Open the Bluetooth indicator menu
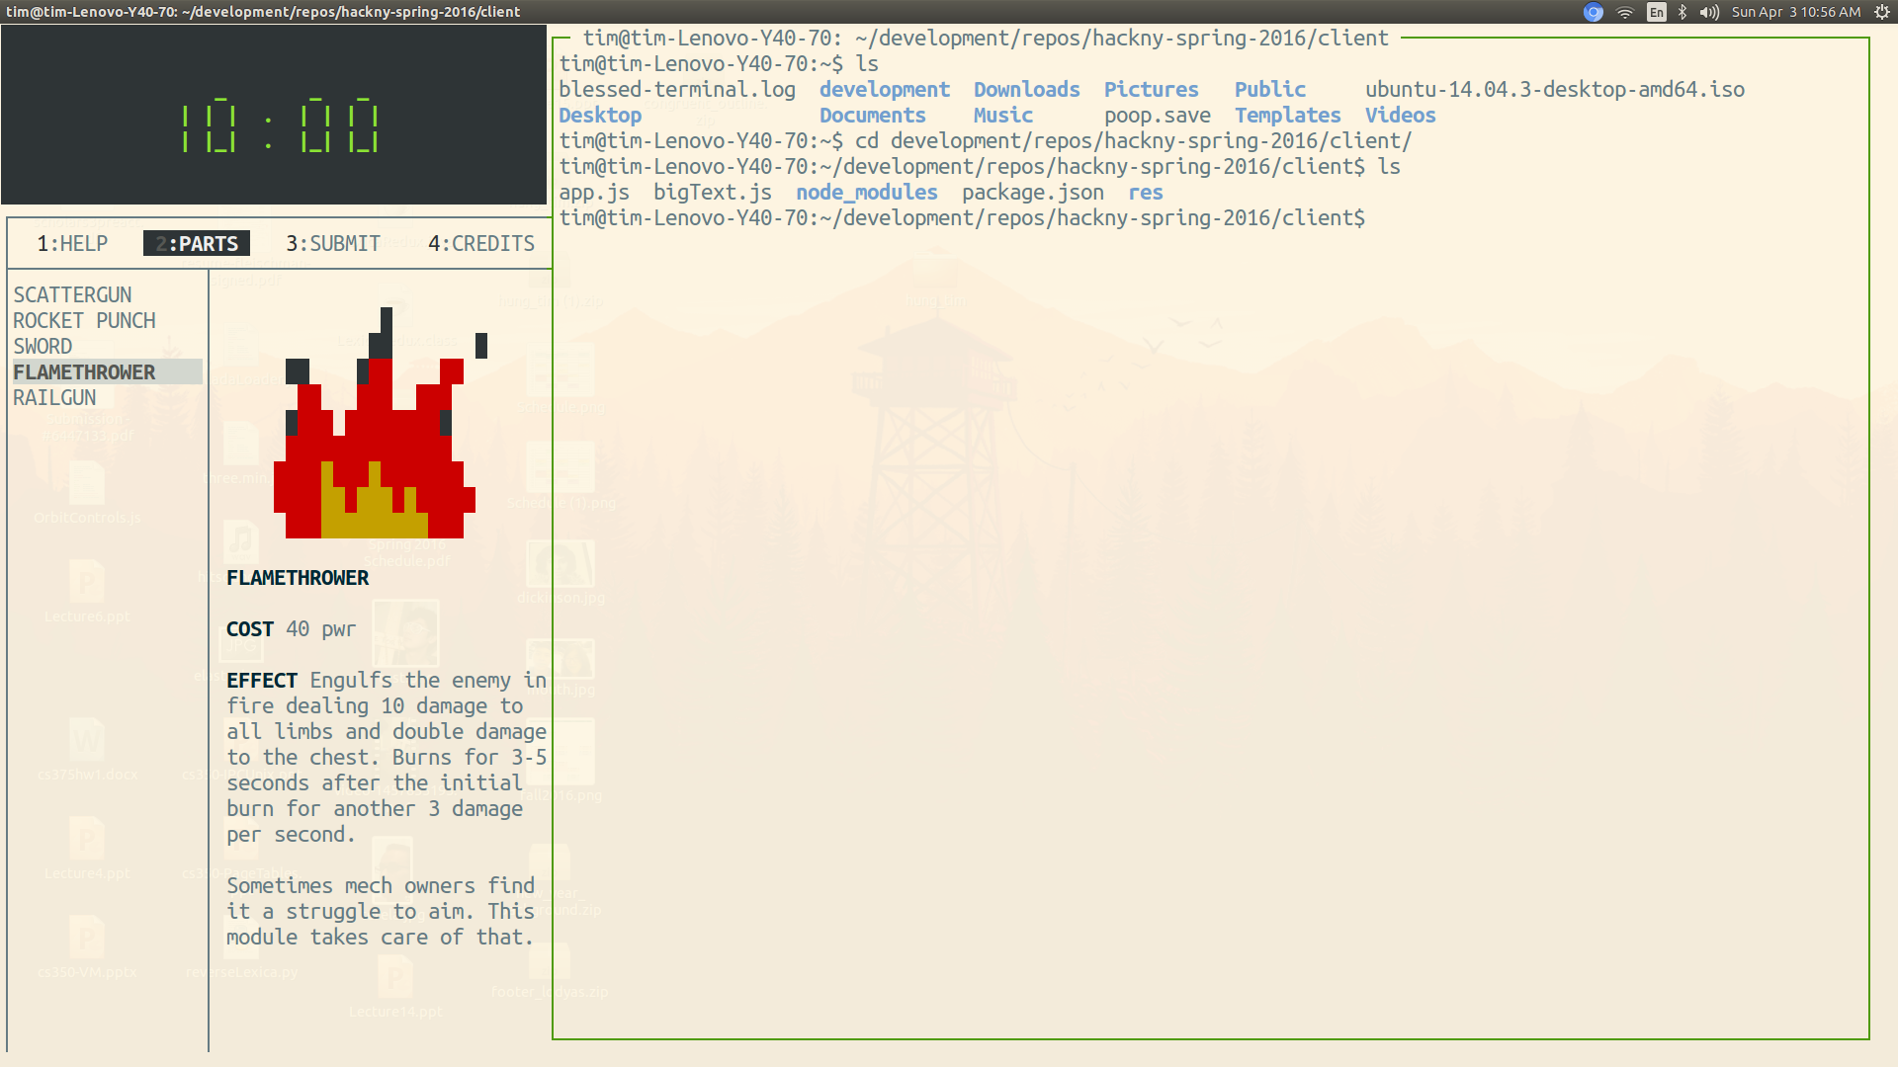Image resolution: width=1898 pixels, height=1067 pixels. click(1682, 12)
